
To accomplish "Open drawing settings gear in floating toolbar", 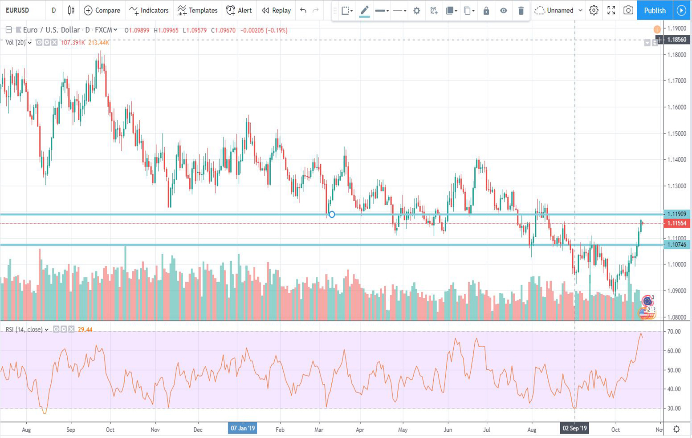I will click(416, 11).
